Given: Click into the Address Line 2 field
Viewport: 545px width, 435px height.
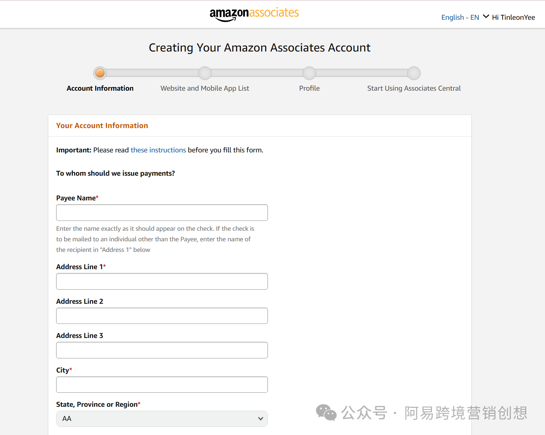Looking at the screenshot, I should click(x=162, y=316).
